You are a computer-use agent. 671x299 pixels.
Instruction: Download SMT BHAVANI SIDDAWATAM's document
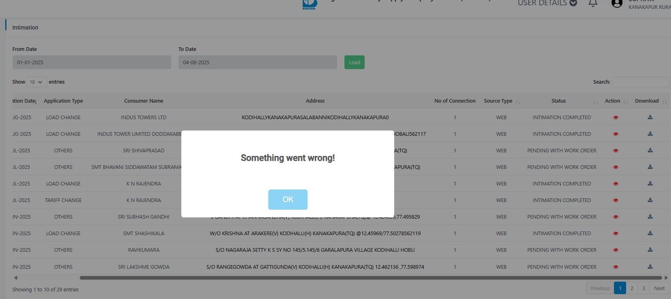point(650,167)
